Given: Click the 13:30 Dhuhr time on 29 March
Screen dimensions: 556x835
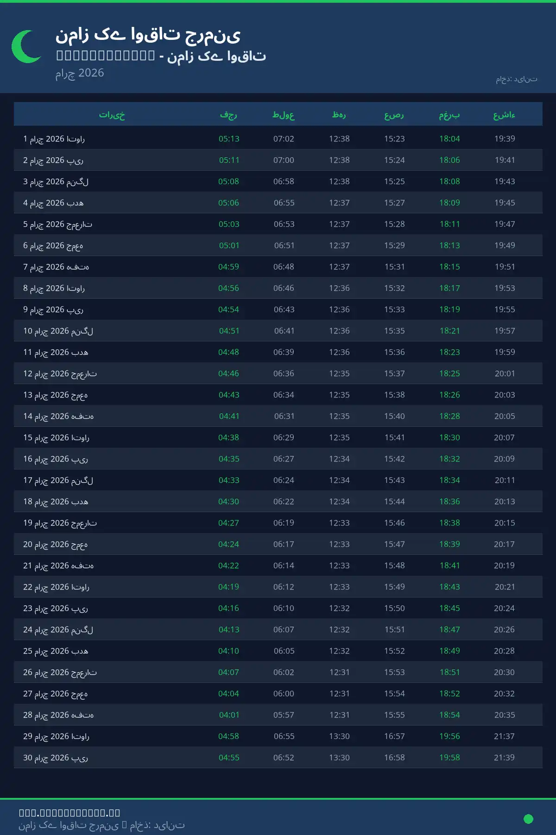Looking at the screenshot, I should [339, 736].
